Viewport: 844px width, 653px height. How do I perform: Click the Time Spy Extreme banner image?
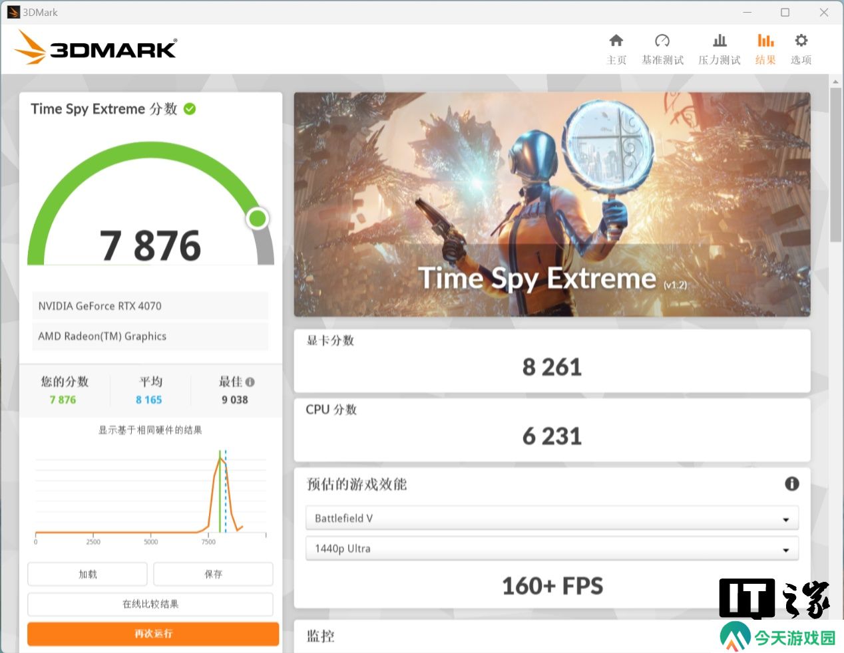[x=552, y=204]
